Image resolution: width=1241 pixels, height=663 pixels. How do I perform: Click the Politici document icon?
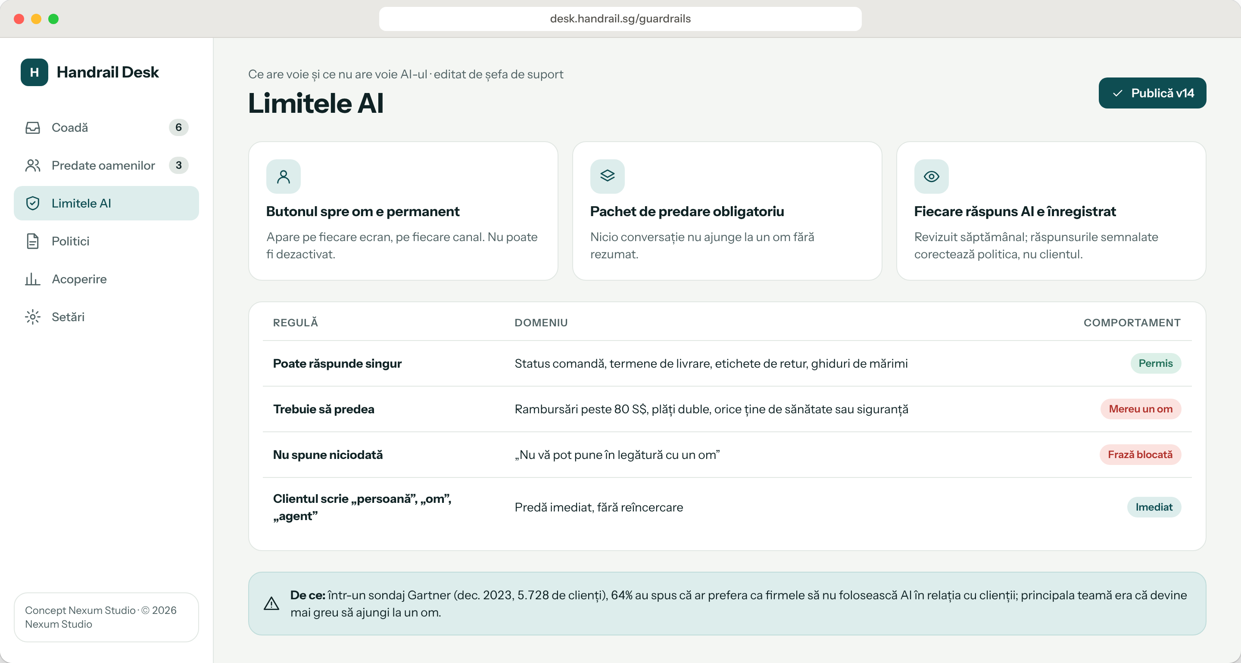pyautogui.click(x=33, y=241)
